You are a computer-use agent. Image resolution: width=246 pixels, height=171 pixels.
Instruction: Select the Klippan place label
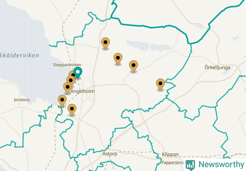[x=170, y=154]
